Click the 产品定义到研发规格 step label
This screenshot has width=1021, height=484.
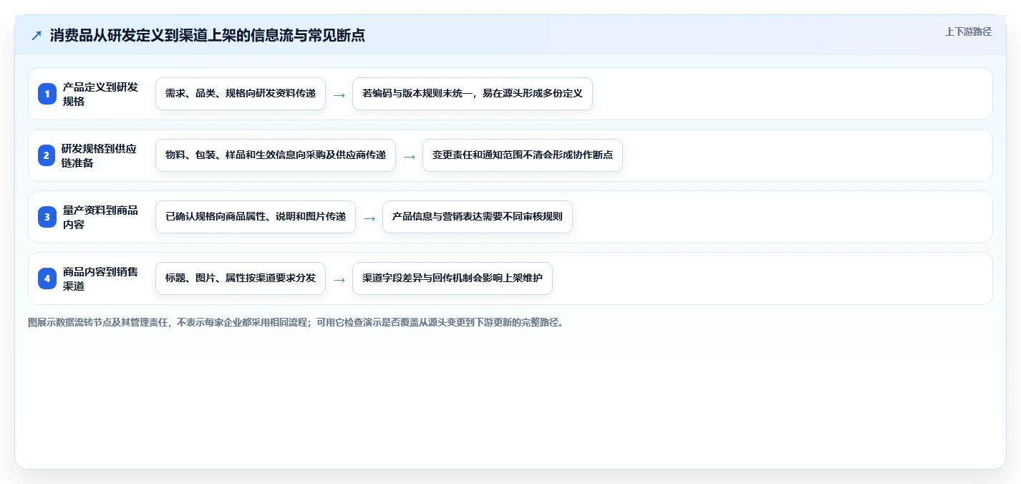click(100, 94)
